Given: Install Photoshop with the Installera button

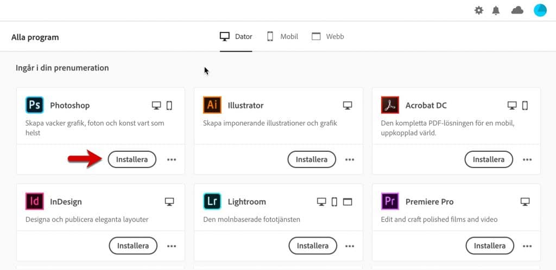Looking at the screenshot, I should click(132, 159).
